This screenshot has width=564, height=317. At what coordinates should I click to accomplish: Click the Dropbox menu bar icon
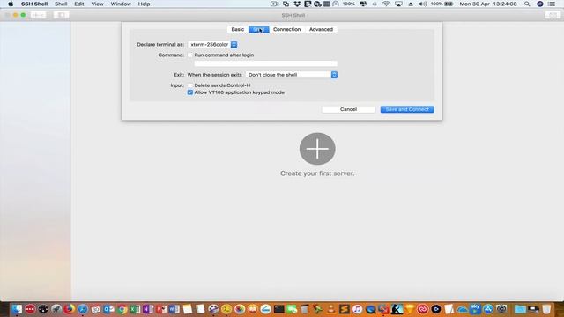297,4
